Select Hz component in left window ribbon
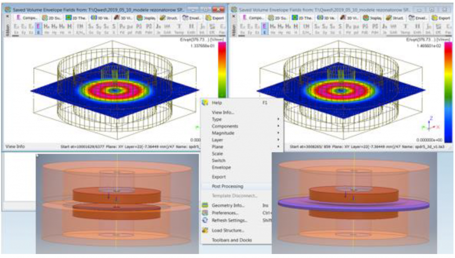This screenshot has height=258, width=455. click(62, 29)
